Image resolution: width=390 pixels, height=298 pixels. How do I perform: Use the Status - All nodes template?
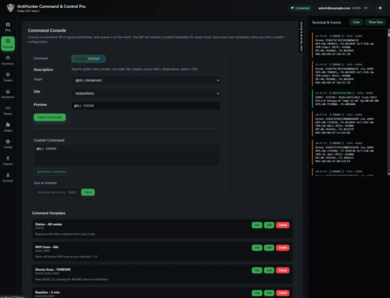pyautogui.click(x=257, y=225)
